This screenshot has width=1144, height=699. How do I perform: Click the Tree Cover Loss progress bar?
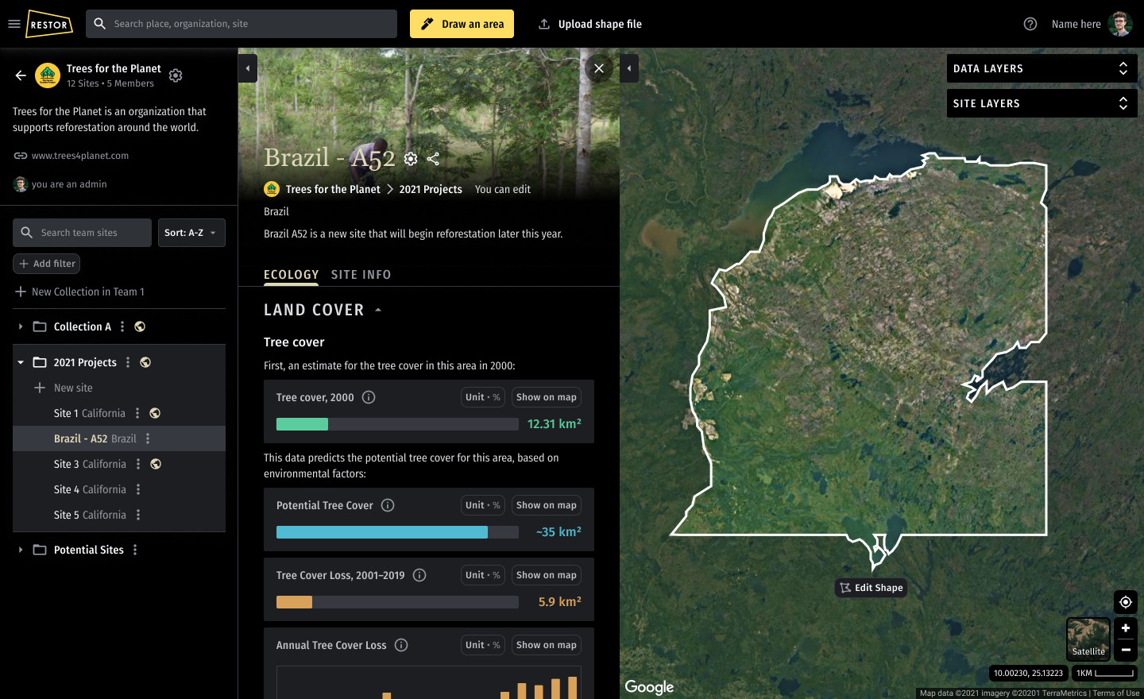(x=396, y=602)
